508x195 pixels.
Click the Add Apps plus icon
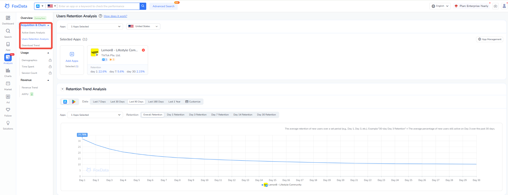[x=72, y=54]
